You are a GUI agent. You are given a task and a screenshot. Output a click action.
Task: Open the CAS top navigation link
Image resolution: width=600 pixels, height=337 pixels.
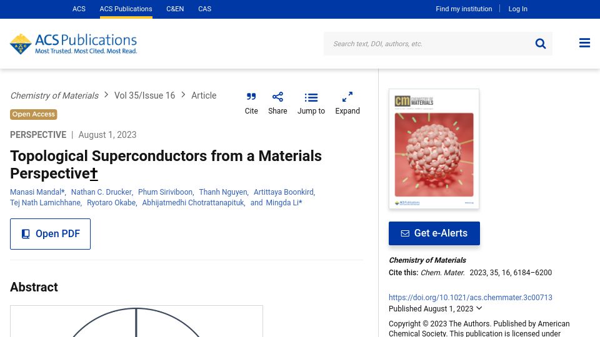point(205,9)
